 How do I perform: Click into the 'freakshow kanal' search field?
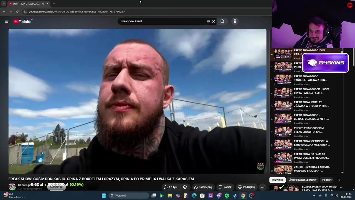162,21
